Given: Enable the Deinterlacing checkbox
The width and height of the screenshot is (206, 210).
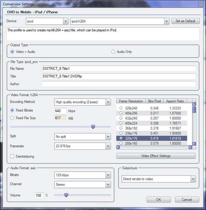Looking at the screenshot, I should [12, 156].
